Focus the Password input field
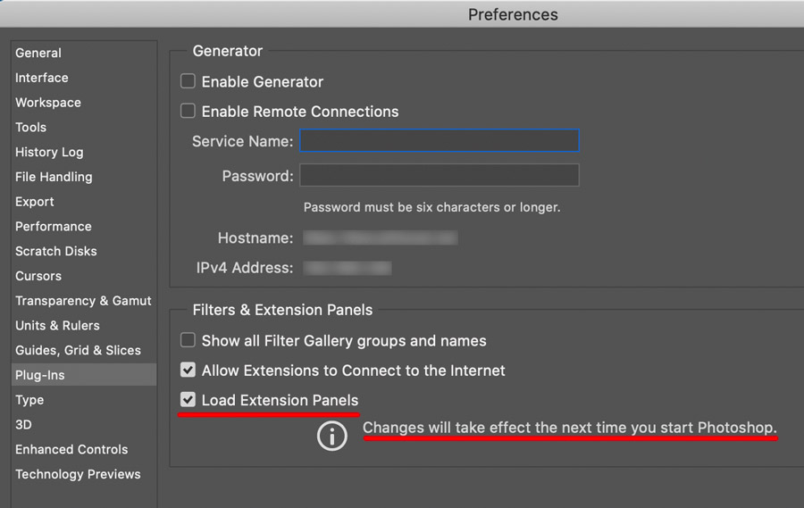The height and width of the screenshot is (508, 804). coord(440,176)
